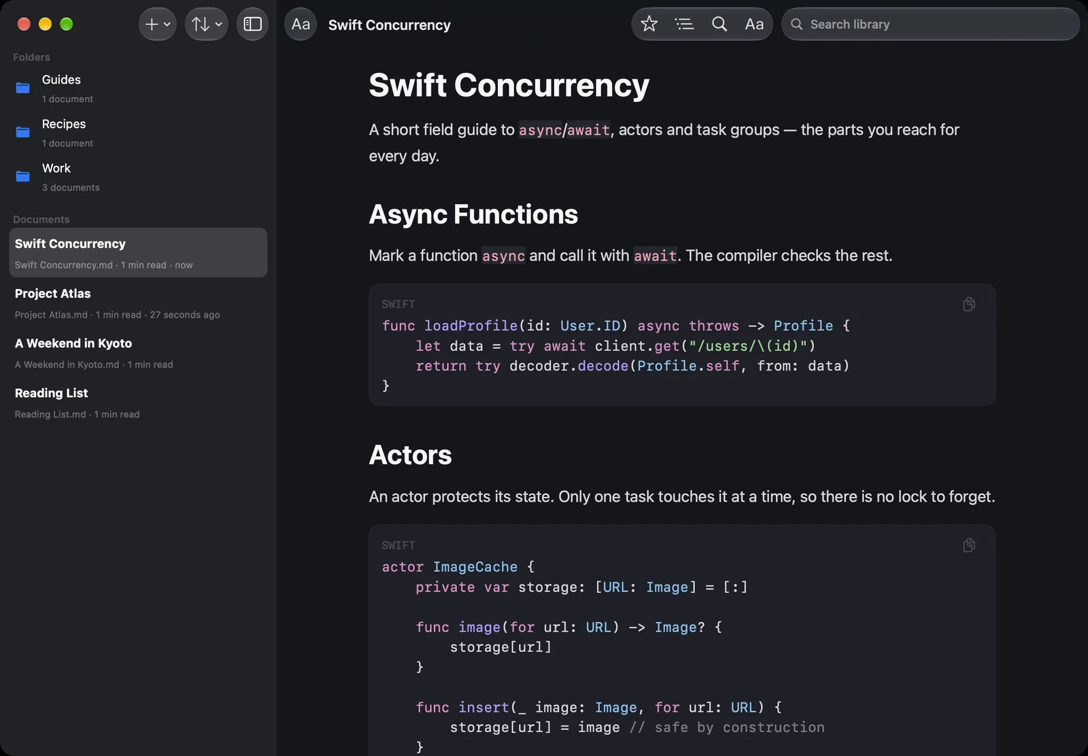Click the Folders section label
The width and height of the screenshot is (1088, 756).
tap(31, 57)
